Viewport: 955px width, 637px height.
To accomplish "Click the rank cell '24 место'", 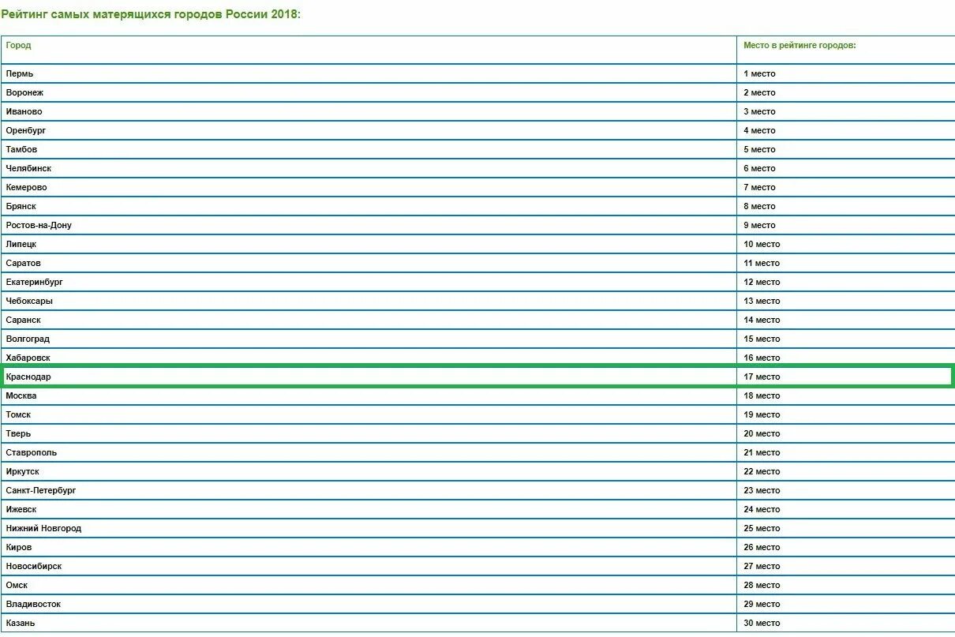I will tap(846, 509).
